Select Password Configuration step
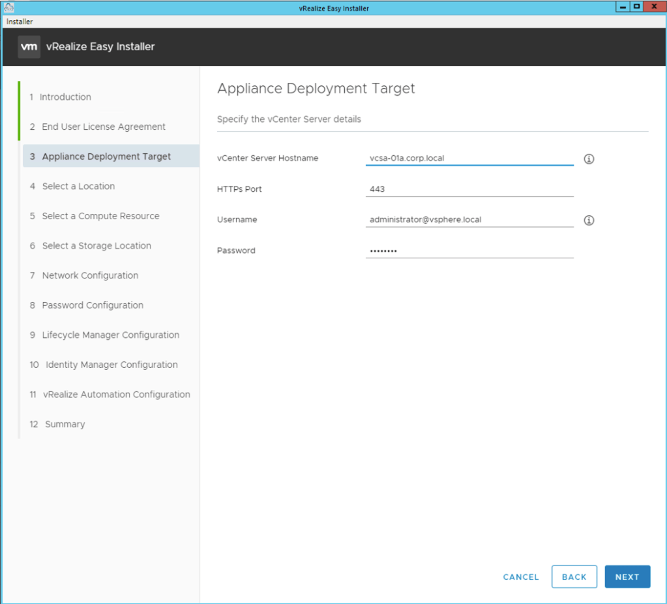 point(93,305)
